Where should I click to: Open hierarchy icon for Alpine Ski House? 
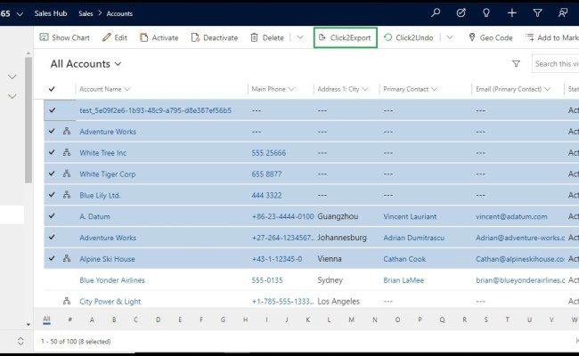coord(67,258)
